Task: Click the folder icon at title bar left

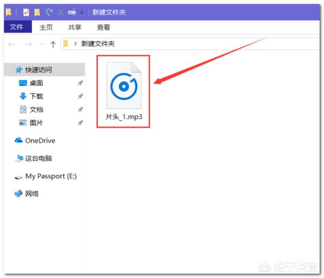Action: (x=9, y=12)
